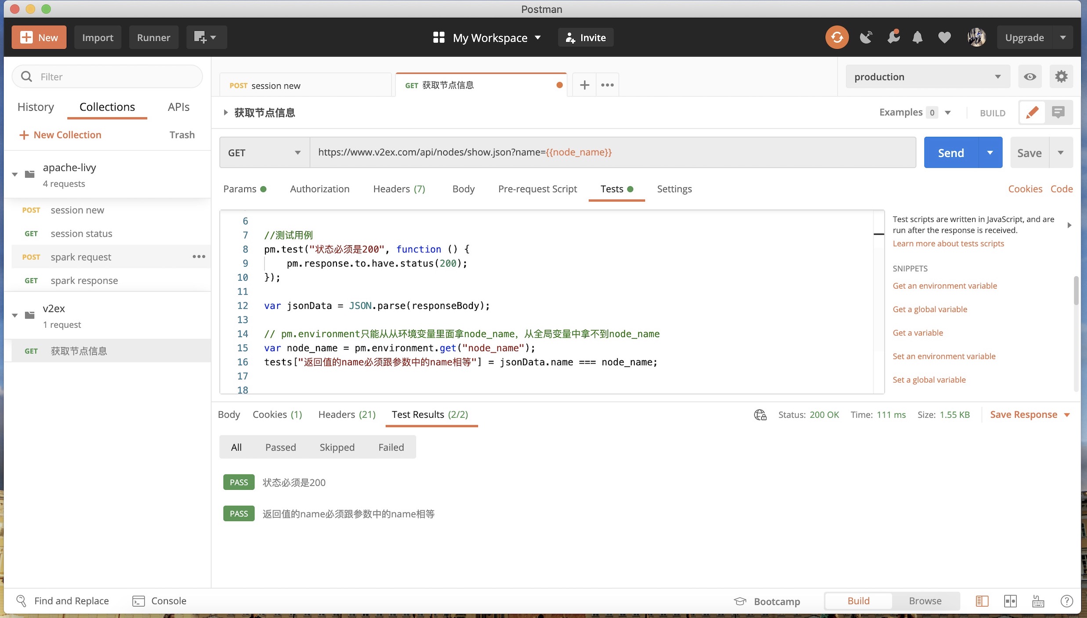Switch to the History tab
This screenshot has width=1087, height=618.
[36, 107]
